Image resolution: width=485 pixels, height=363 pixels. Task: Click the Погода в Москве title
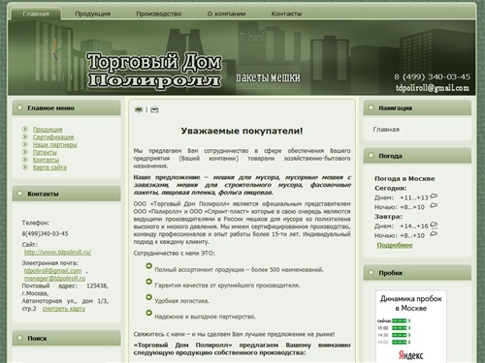404,178
